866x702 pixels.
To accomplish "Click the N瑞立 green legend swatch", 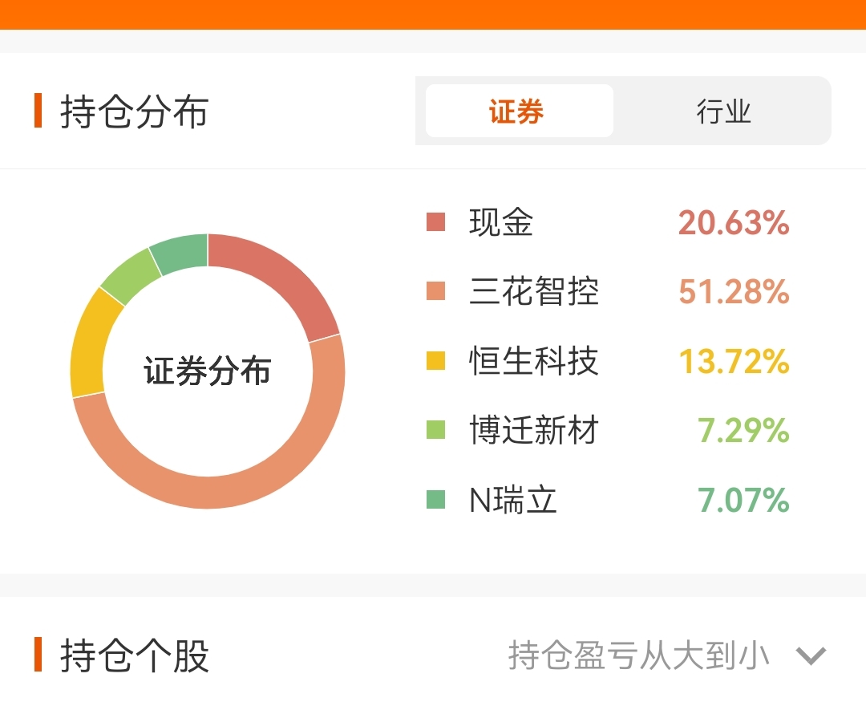I will tap(435, 501).
